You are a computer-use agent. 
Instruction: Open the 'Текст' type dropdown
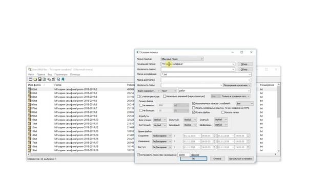click(x=169, y=91)
